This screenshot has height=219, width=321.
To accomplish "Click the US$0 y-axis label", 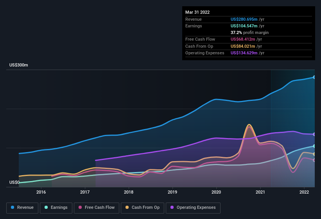I will 14,182.
